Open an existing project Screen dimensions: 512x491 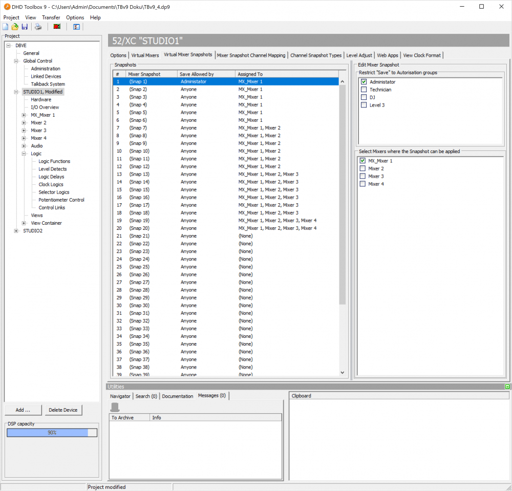[x=14, y=27]
